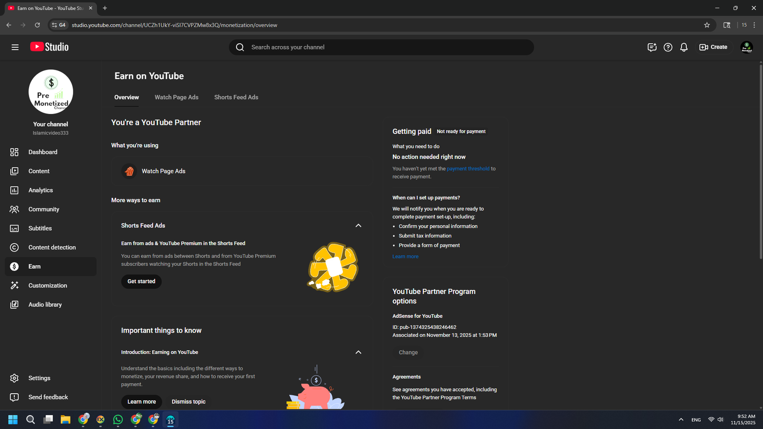Open Customization using its magic wand icon

(x=14, y=286)
